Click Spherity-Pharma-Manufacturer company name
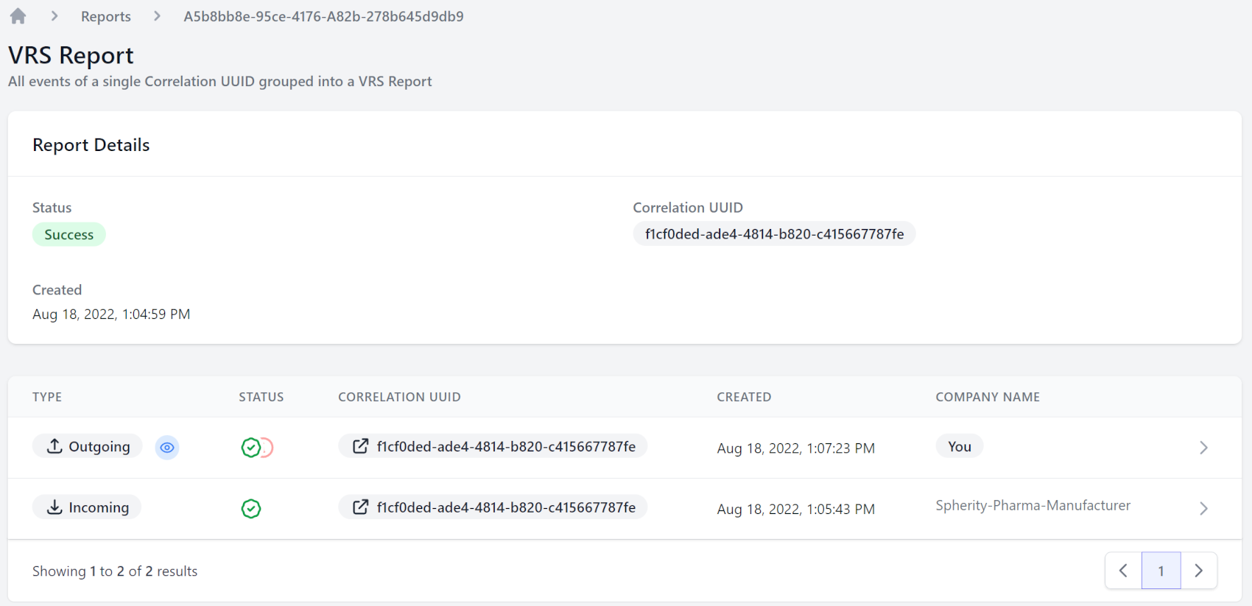The height and width of the screenshot is (606, 1252). [1033, 506]
